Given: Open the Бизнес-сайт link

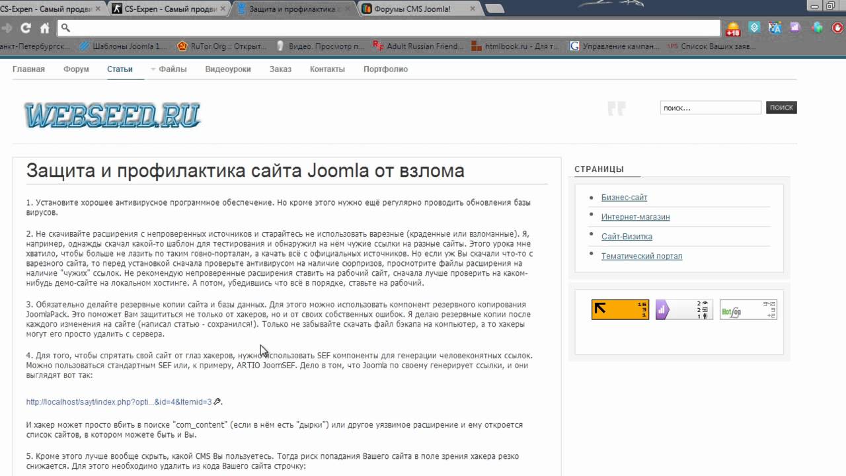Looking at the screenshot, I should point(624,197).
